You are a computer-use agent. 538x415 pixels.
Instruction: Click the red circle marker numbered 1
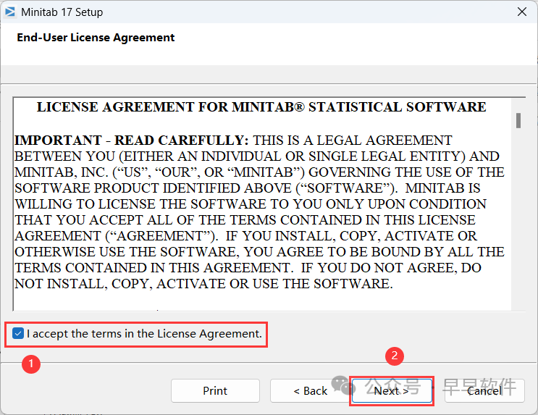30,364
